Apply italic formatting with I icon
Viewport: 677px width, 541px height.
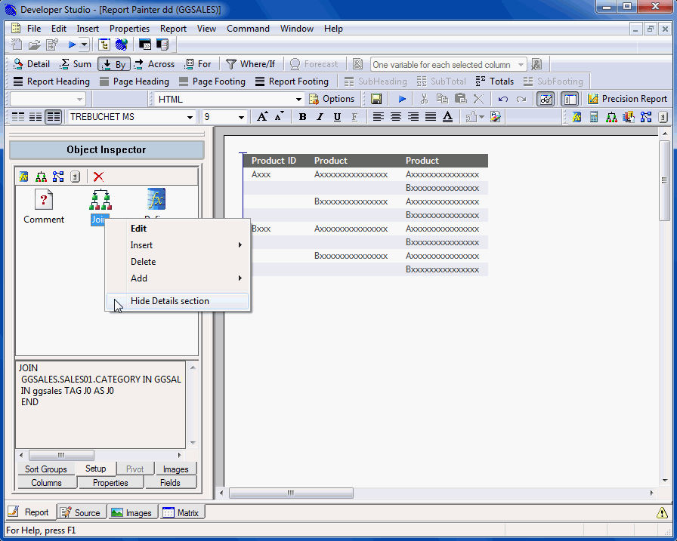[320, 117]
